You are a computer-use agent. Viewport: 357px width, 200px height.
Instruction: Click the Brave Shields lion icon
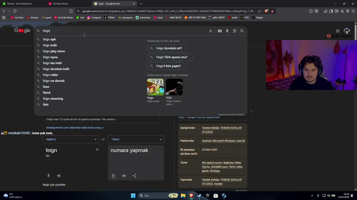tap(266, 11)
